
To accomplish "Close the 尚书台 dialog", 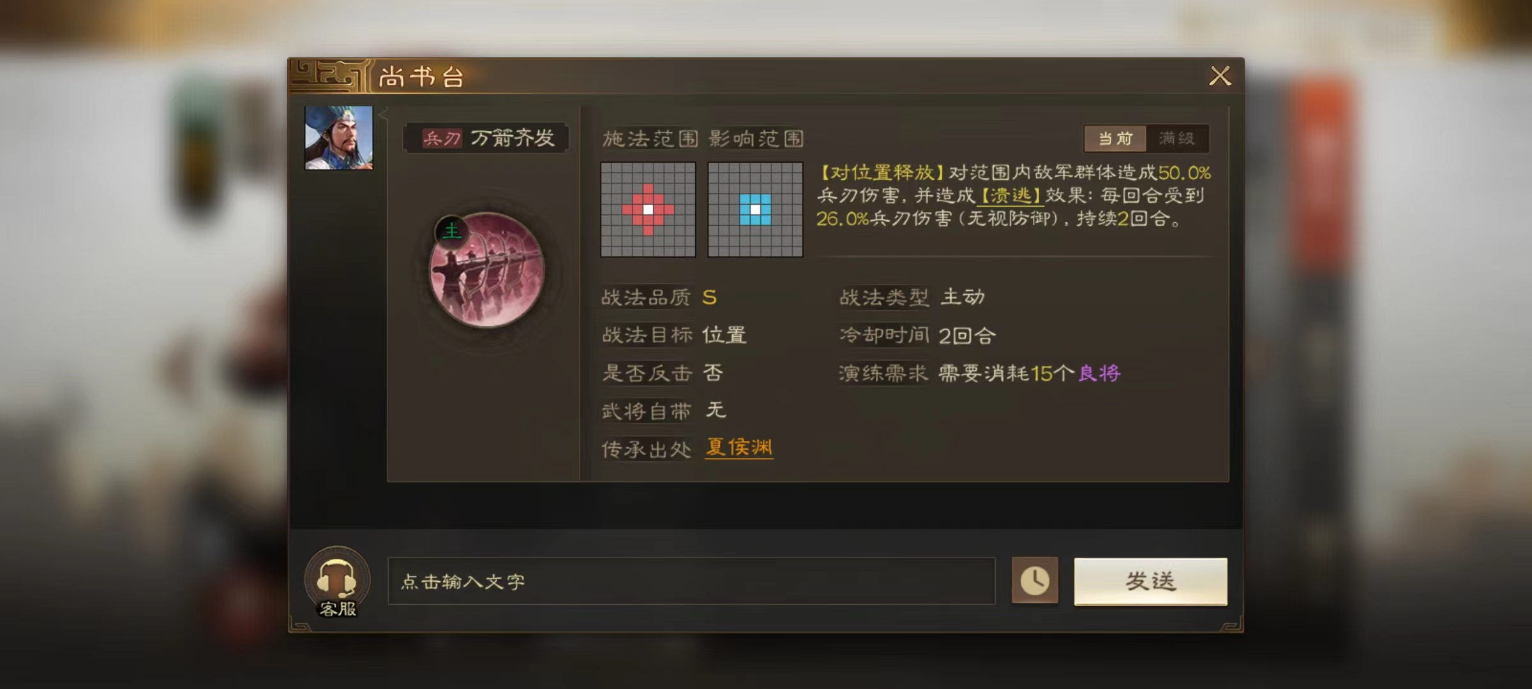I will tap(1220, 76).
